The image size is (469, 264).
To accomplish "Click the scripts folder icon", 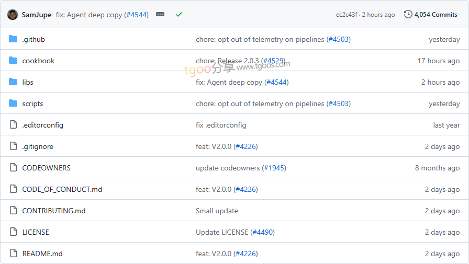I will [13, 104].
